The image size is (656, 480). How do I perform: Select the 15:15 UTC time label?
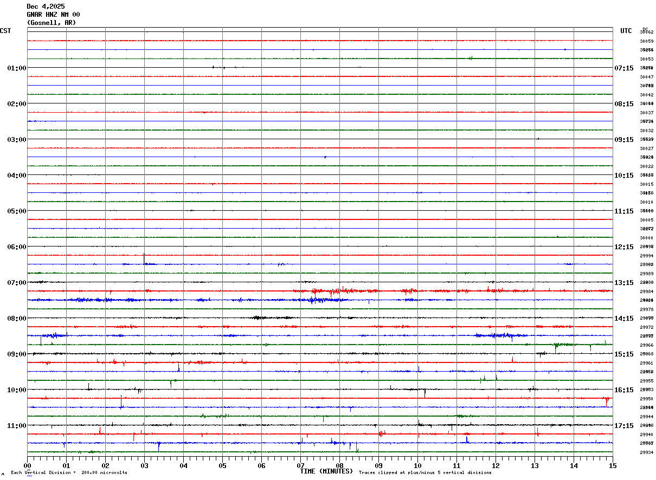[x=624, y=354]
